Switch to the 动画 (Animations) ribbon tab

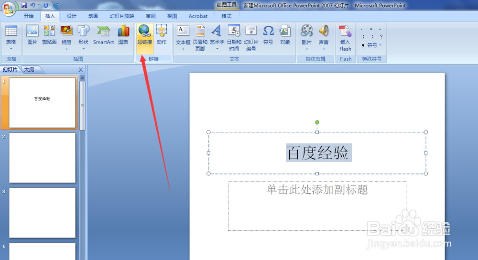click(x=93, y=16)
